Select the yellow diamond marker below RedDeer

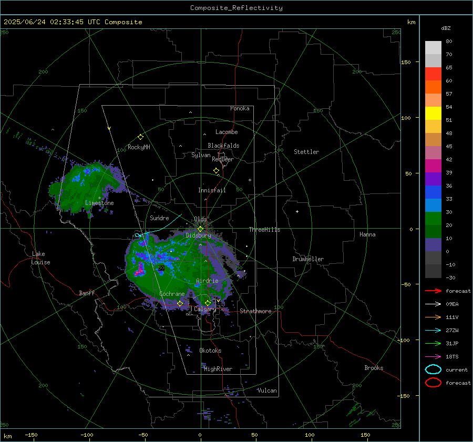pos(216,170)
